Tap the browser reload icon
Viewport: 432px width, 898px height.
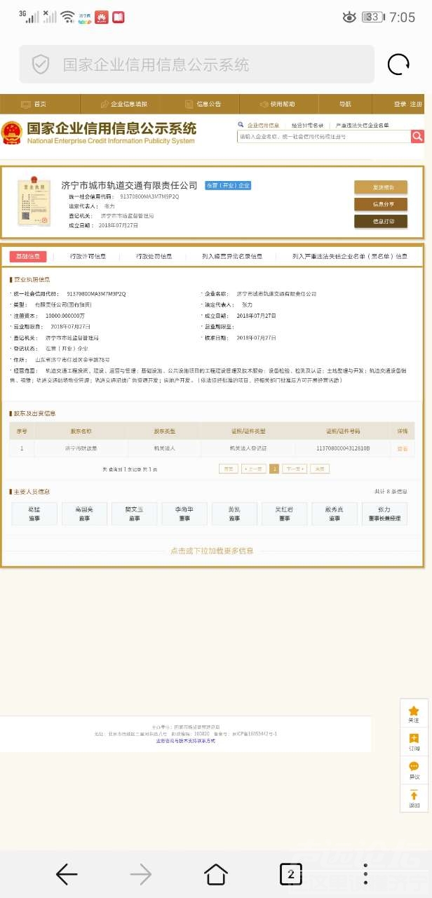398,65
